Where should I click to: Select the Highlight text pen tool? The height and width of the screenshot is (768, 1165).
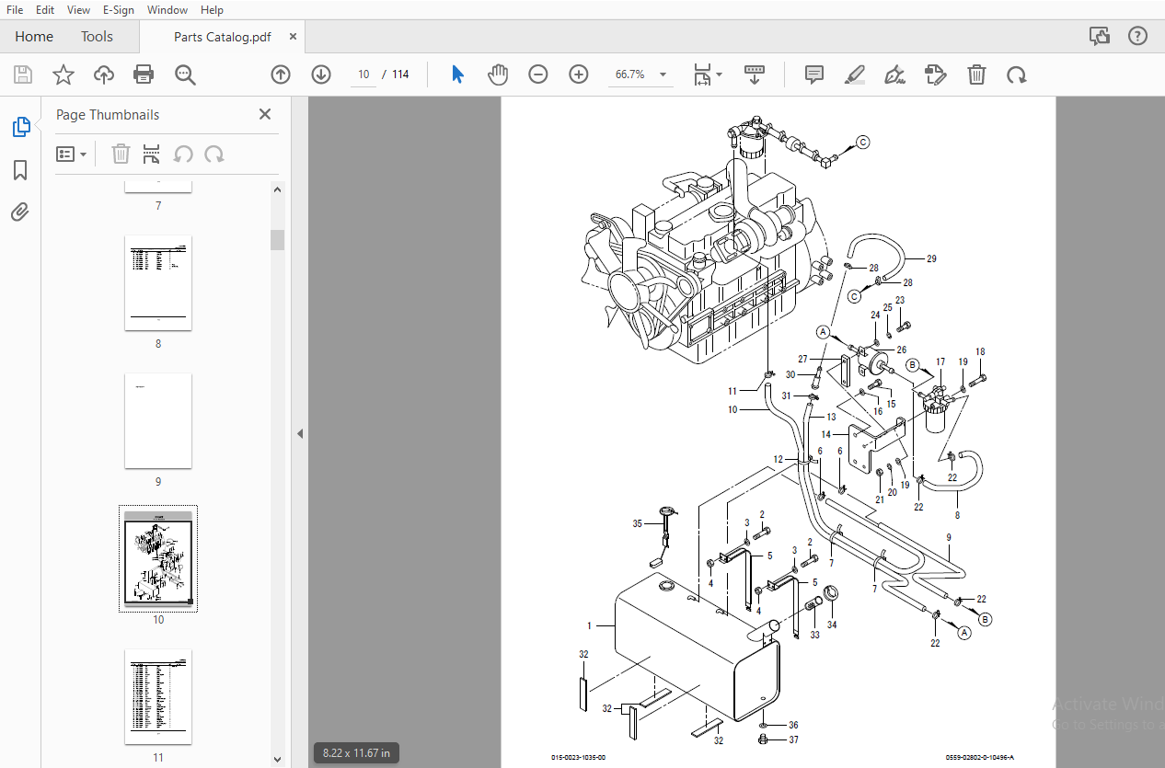click(855, 75)
